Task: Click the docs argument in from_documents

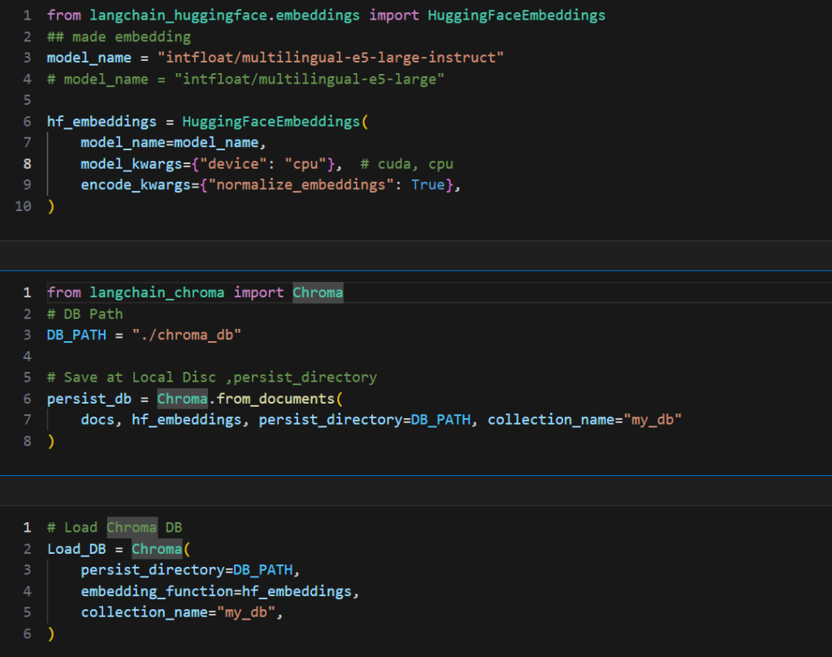Action: (97, 420)
